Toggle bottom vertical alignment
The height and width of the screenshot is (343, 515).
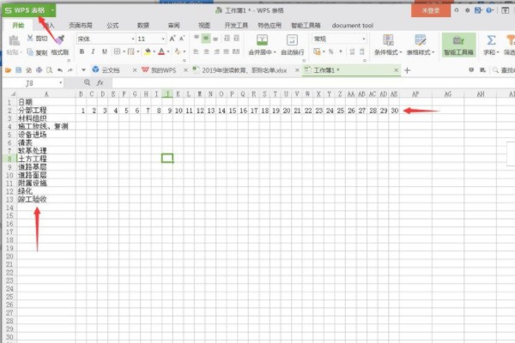tap(215, 39)
